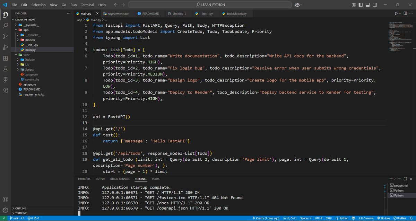Start Go Live server from status bar
The image size is (416, 221).
click(x=383, y=218)
